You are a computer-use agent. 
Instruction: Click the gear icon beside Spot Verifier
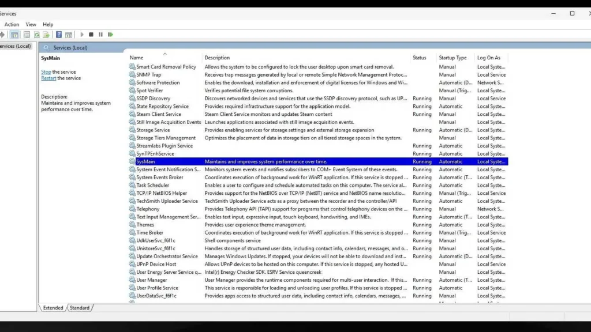132,90
